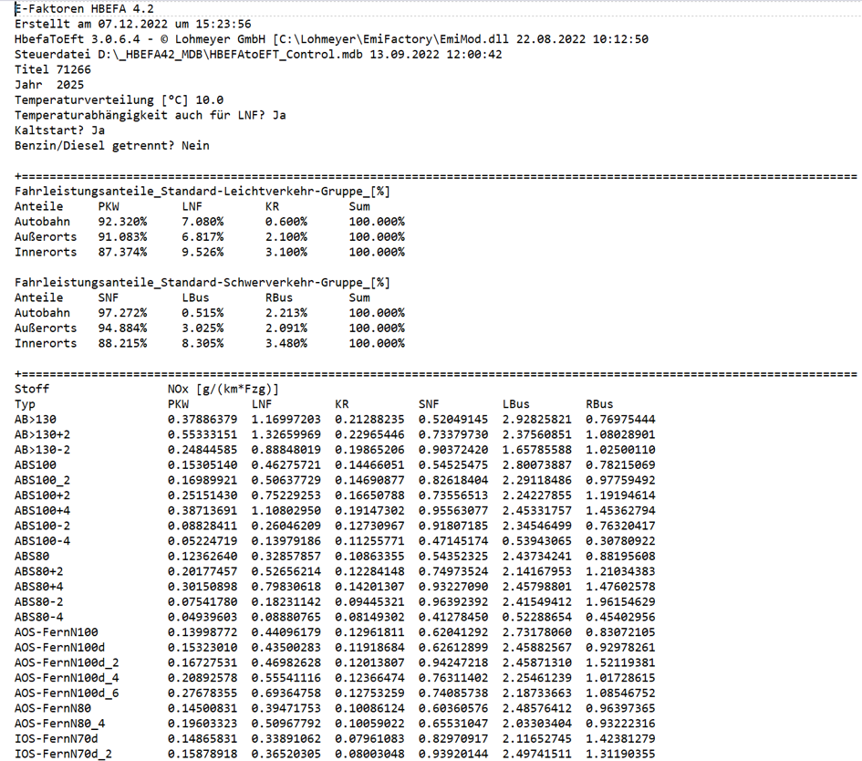Screen dimensions: 862x761
Task: Click KR value '0.09445321' in ABS80-2 row
Action: [x=369, y=602]
